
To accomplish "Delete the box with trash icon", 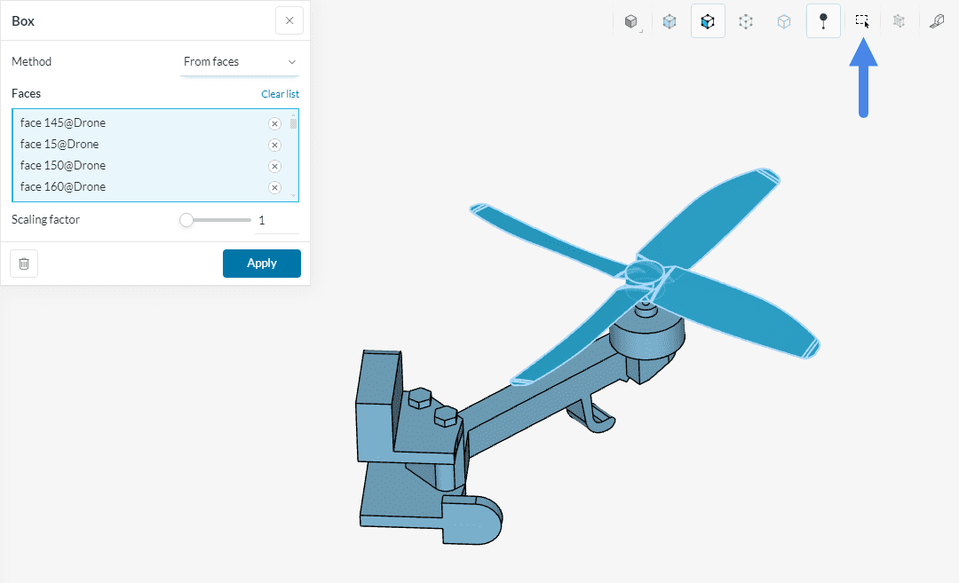I will point(24,264).
